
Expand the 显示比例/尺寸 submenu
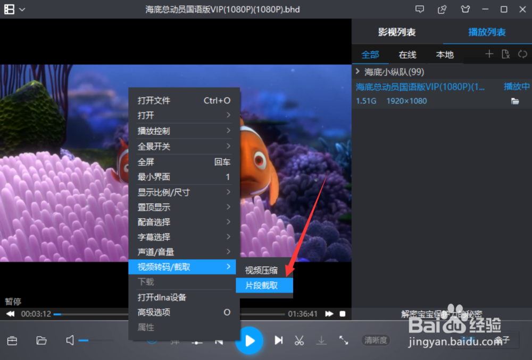[184, 192]
